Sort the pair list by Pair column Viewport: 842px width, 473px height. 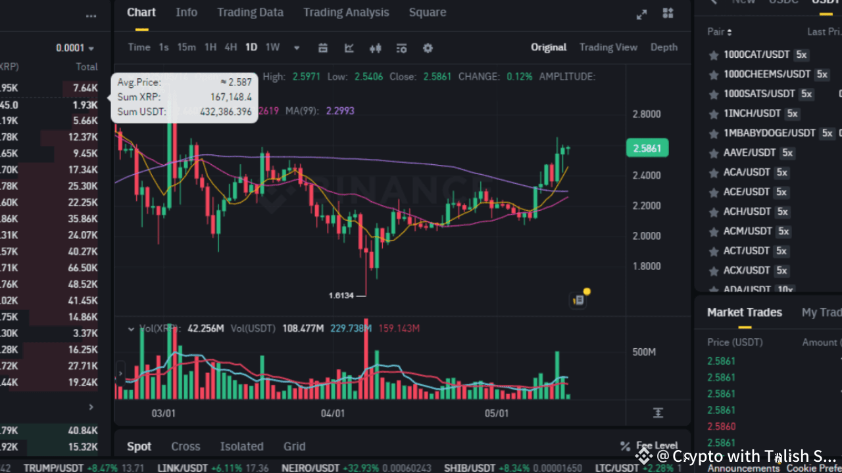tap(719, 32)
